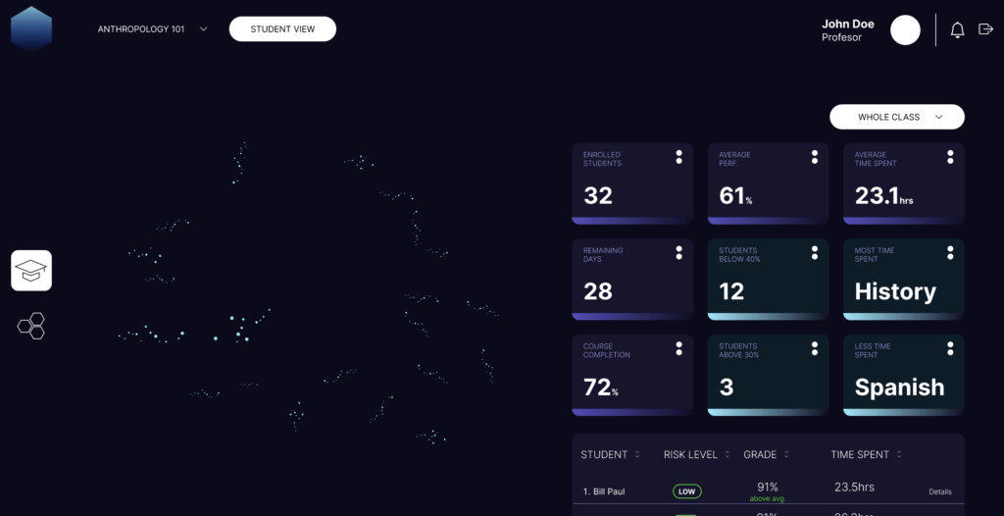The height and width of the screenshot is (516, 1004).
Task: Click the hexagon app logo
Action: click(31, 28)
